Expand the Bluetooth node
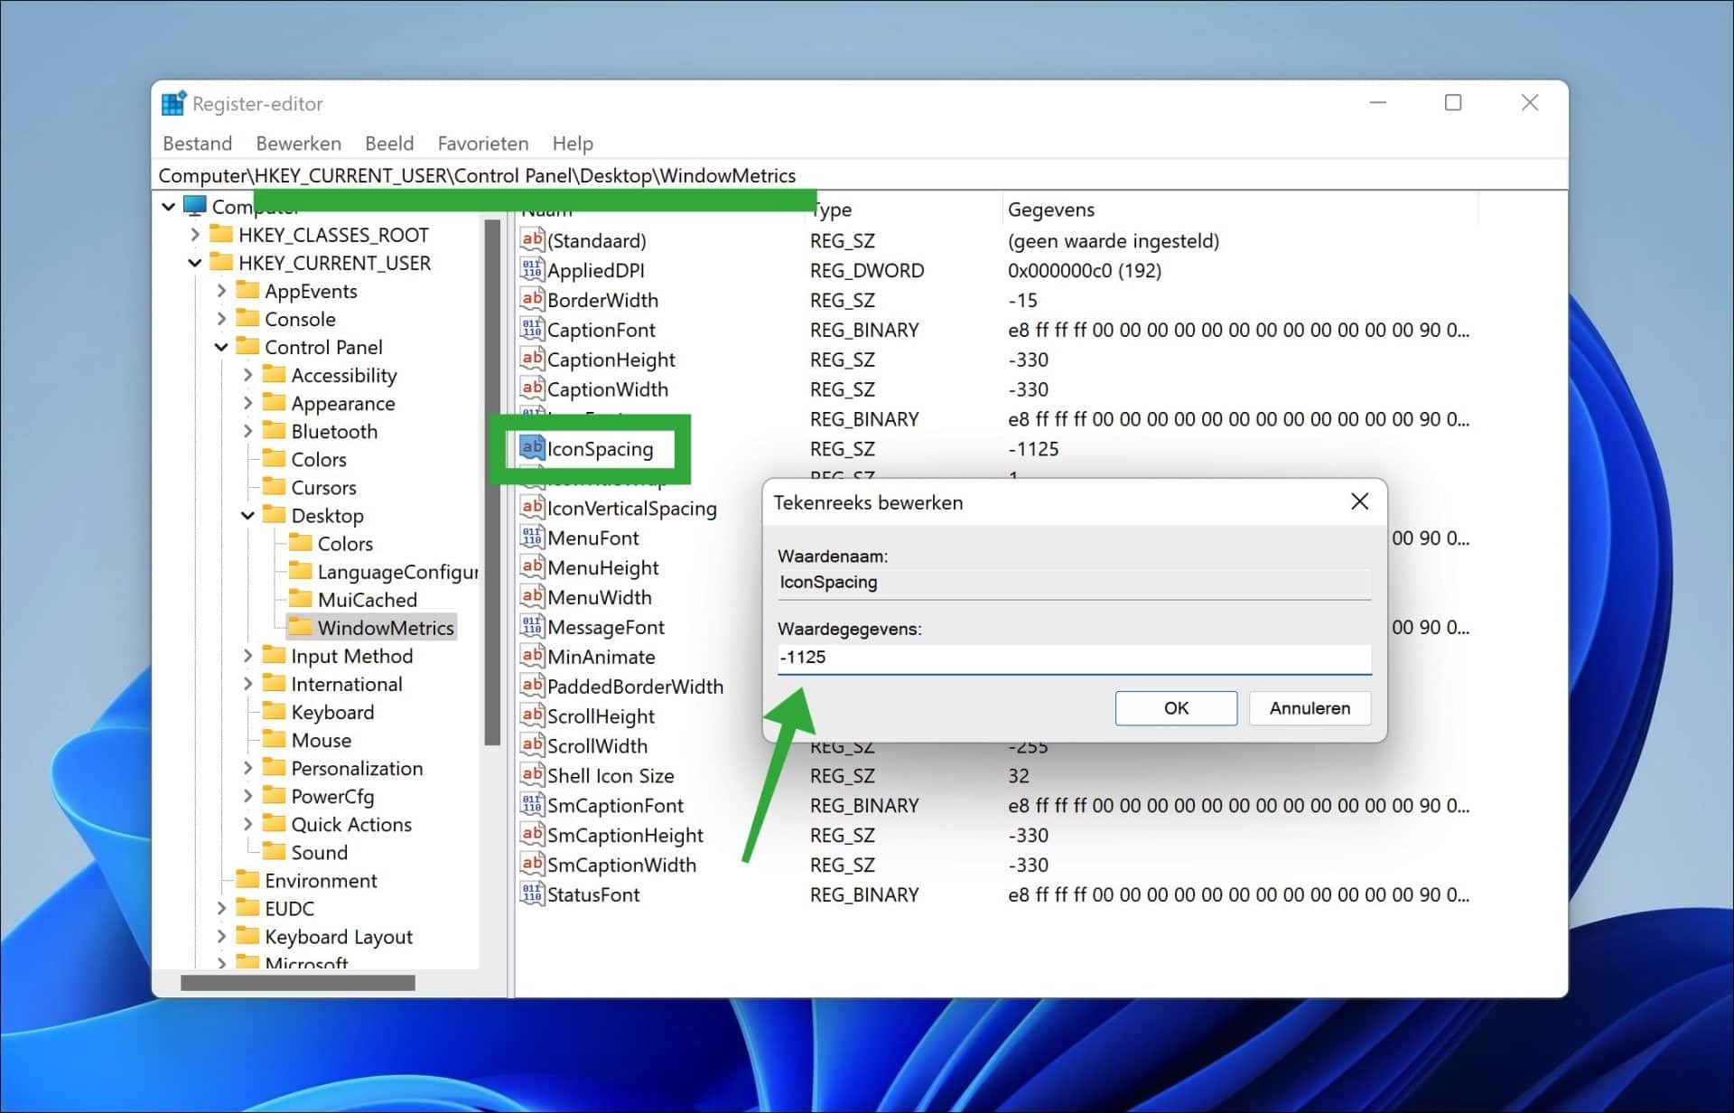The width and height of the screenshot is (1734, 1113). [249, 431]
